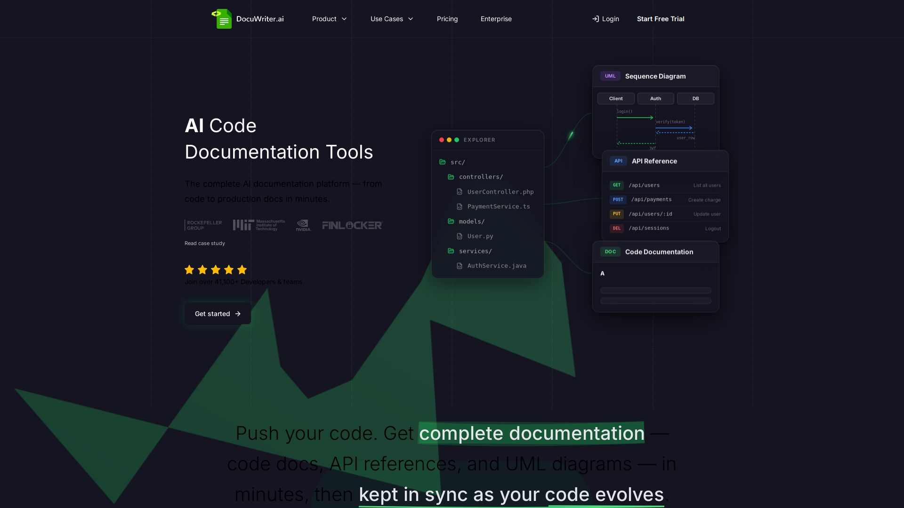Click the login arrow icon

[596, 19]
